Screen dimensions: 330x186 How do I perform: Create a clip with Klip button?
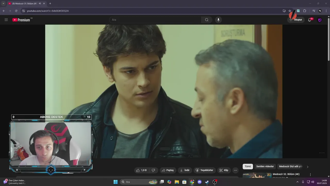point(224,170)
